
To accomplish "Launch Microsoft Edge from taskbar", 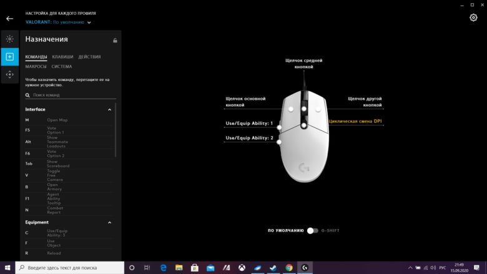I will point(163,268).
